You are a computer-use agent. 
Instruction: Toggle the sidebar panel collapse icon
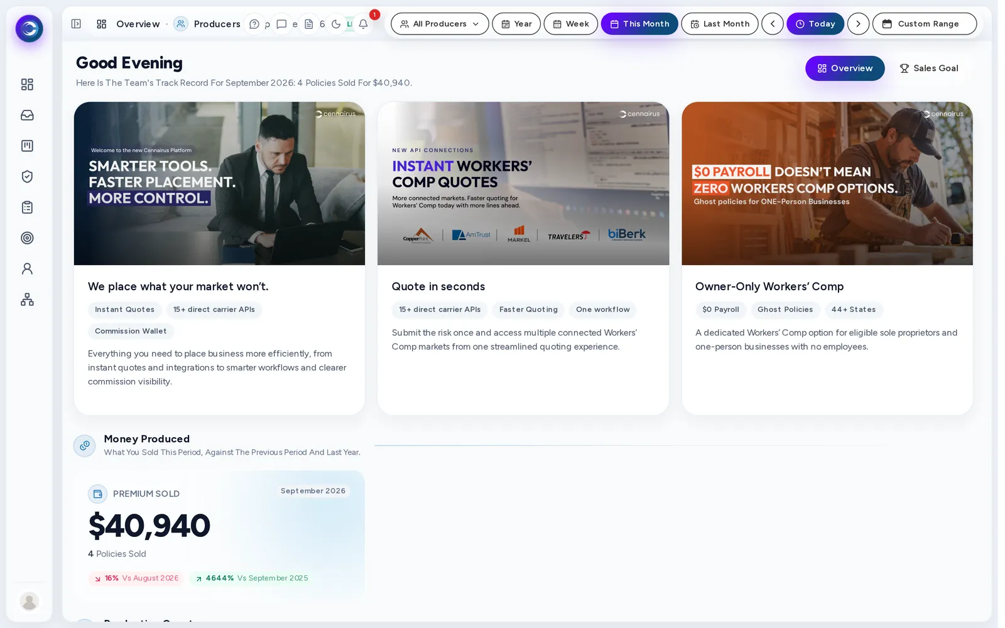pyautogui.click(x=76, y=24)
